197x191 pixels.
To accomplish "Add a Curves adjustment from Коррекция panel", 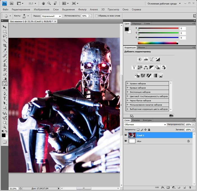I will [152, 60].
